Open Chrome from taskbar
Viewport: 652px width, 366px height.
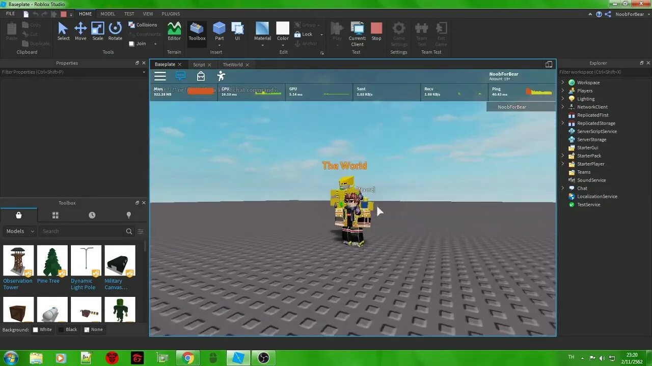tap(188, 358)
